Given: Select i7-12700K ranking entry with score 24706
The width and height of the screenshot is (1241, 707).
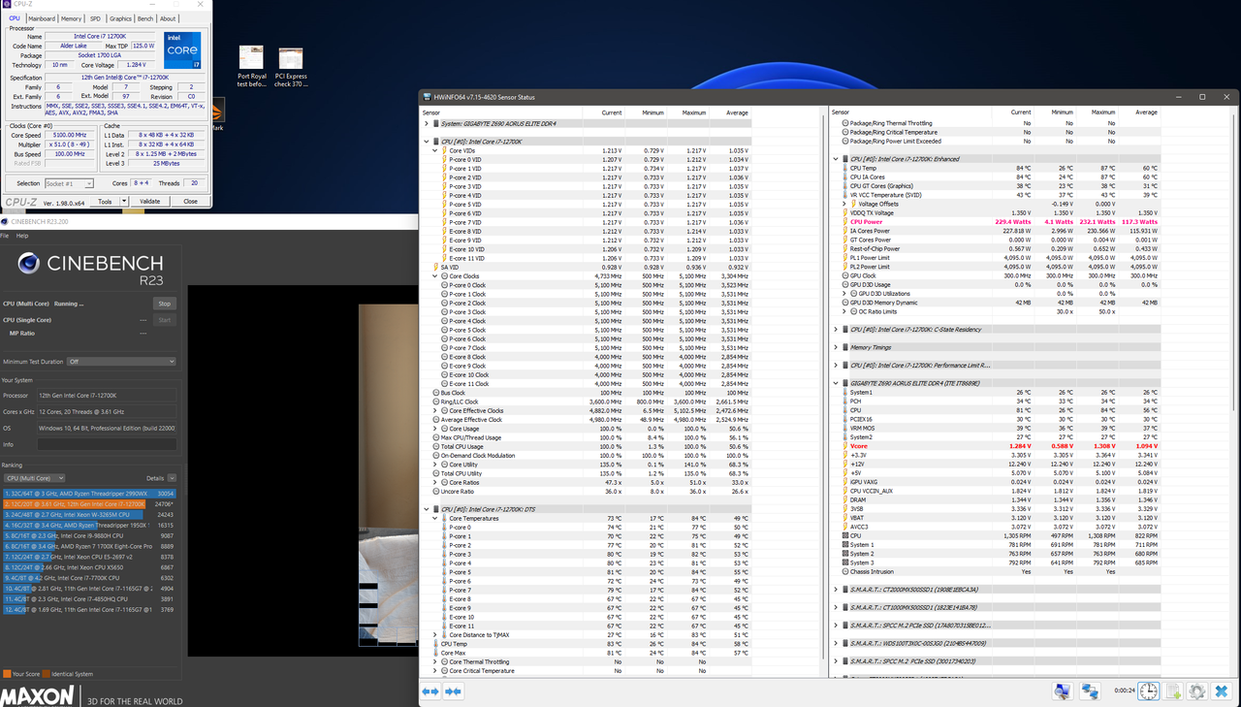Looking at the screenshot, I should pos(89,504).
